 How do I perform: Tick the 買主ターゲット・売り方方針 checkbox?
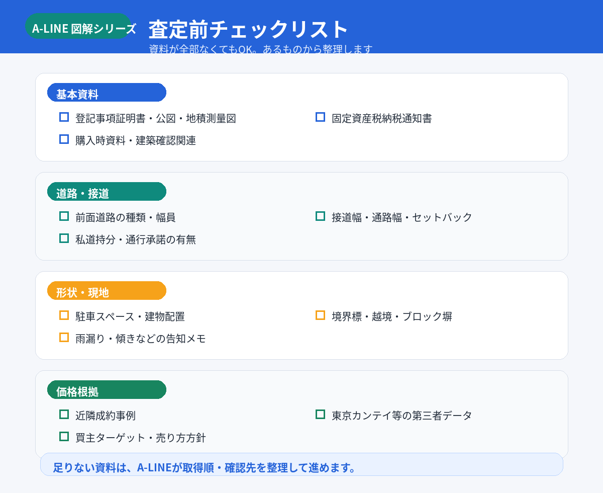pos(64,436)
